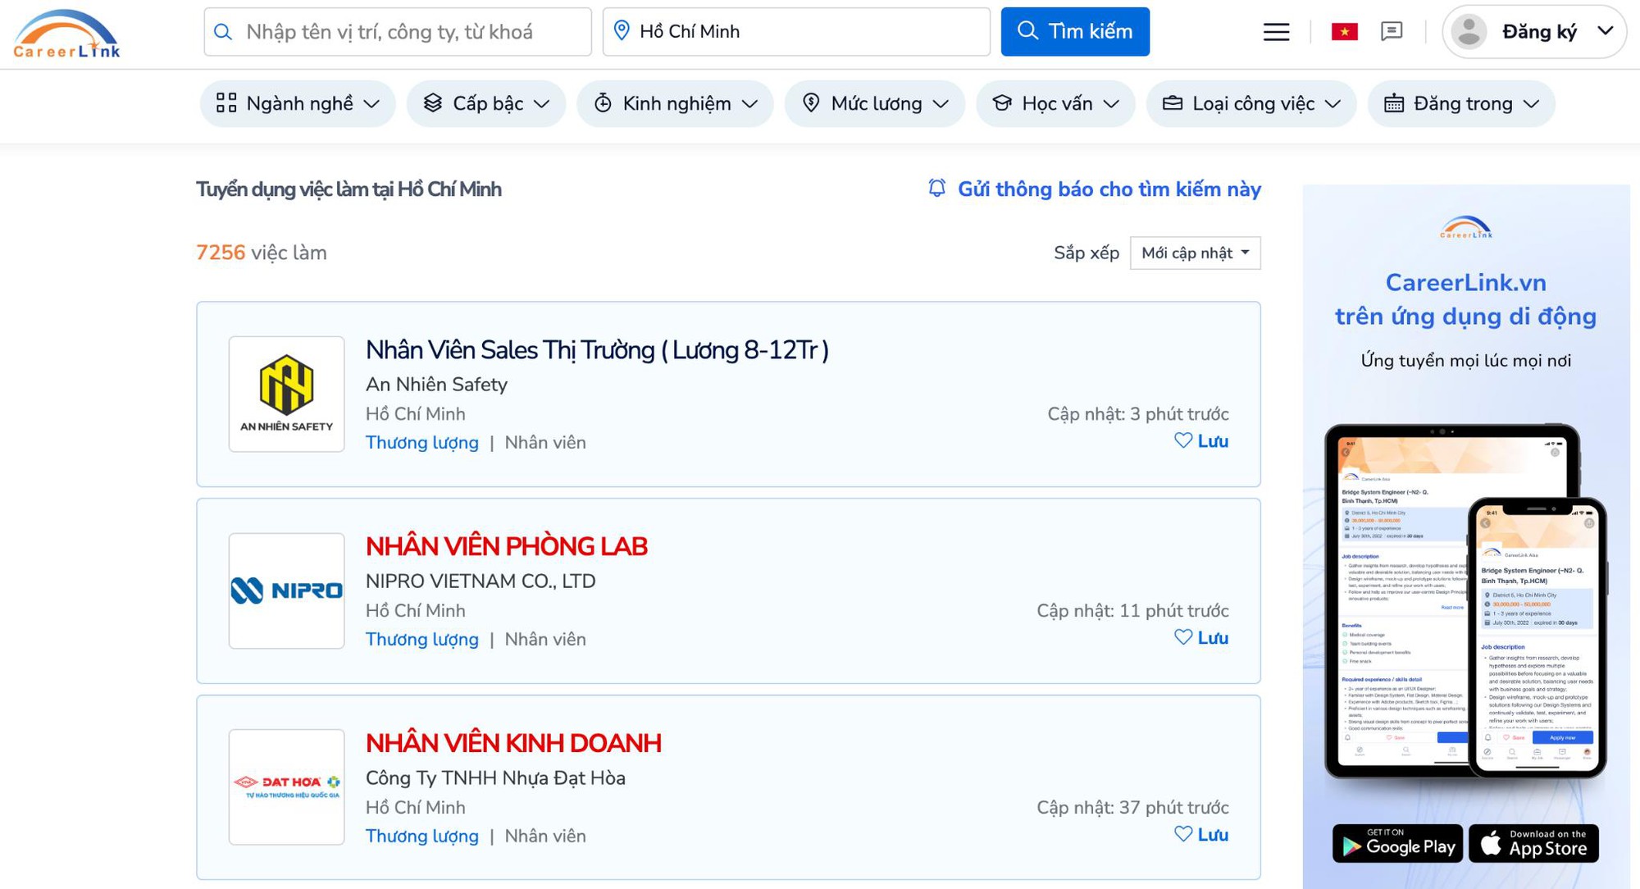Click the search magnifier in Tìm kiếm button

tap(1027, 31)
